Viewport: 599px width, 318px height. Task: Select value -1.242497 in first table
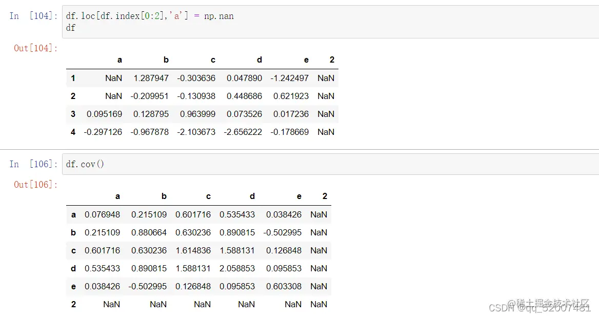click(289, 78)
